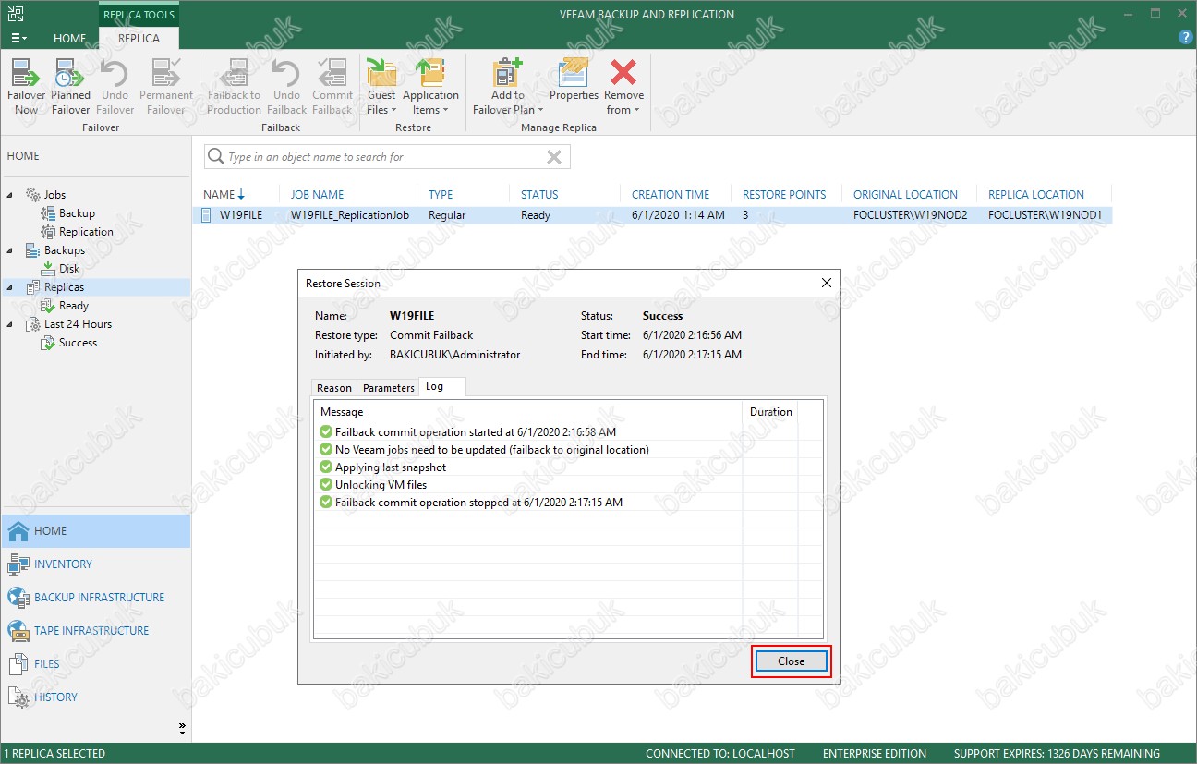
Task: Click the Duration column header in log
Action: coord(771,412)
